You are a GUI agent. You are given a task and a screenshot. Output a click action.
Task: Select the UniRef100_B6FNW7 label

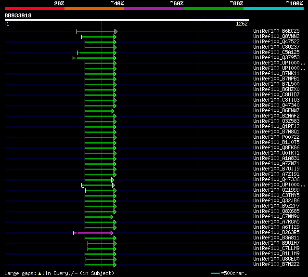click(x=276, y=110)
